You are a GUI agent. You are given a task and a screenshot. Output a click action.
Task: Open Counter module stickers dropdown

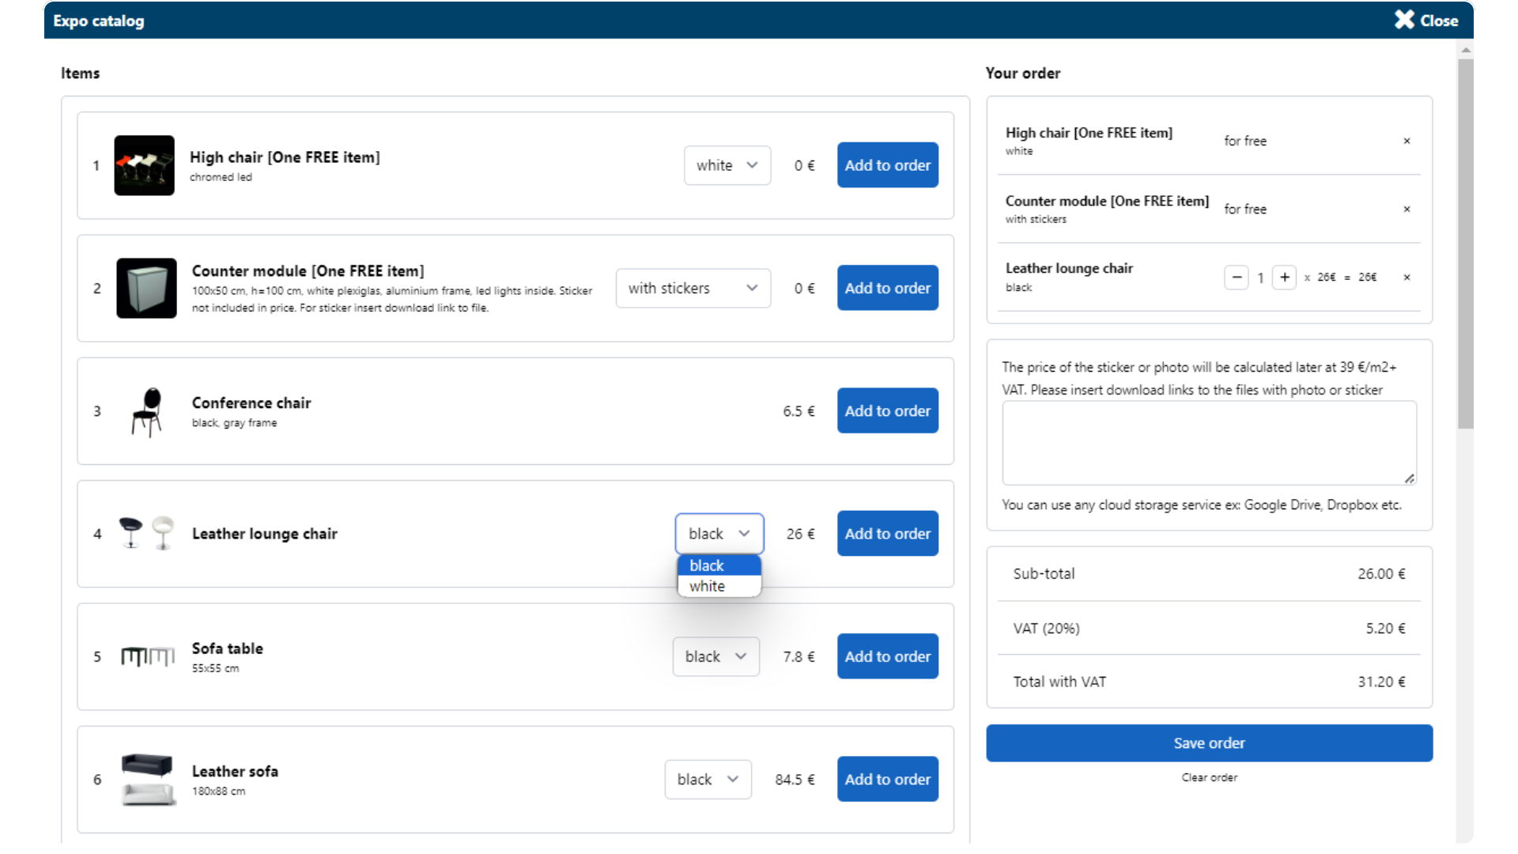693,289
